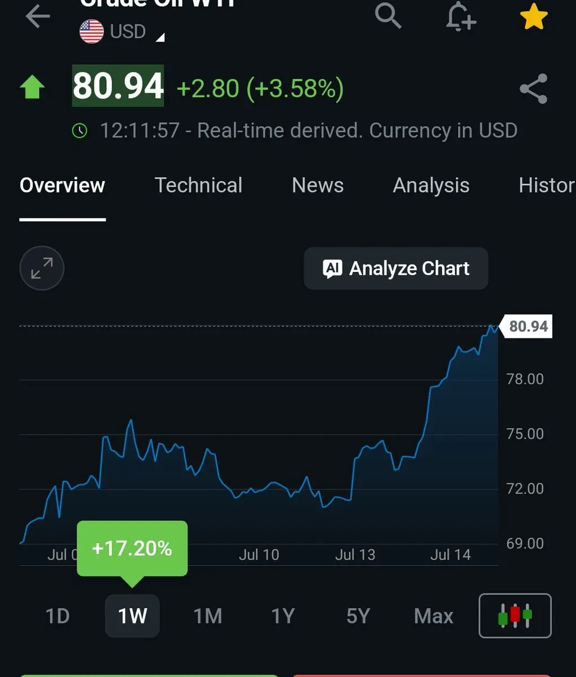Tap the clock icon beside 12:11:57
This screenshot has width=576, height=677.
pyautogui.click(x=80, y=131)
